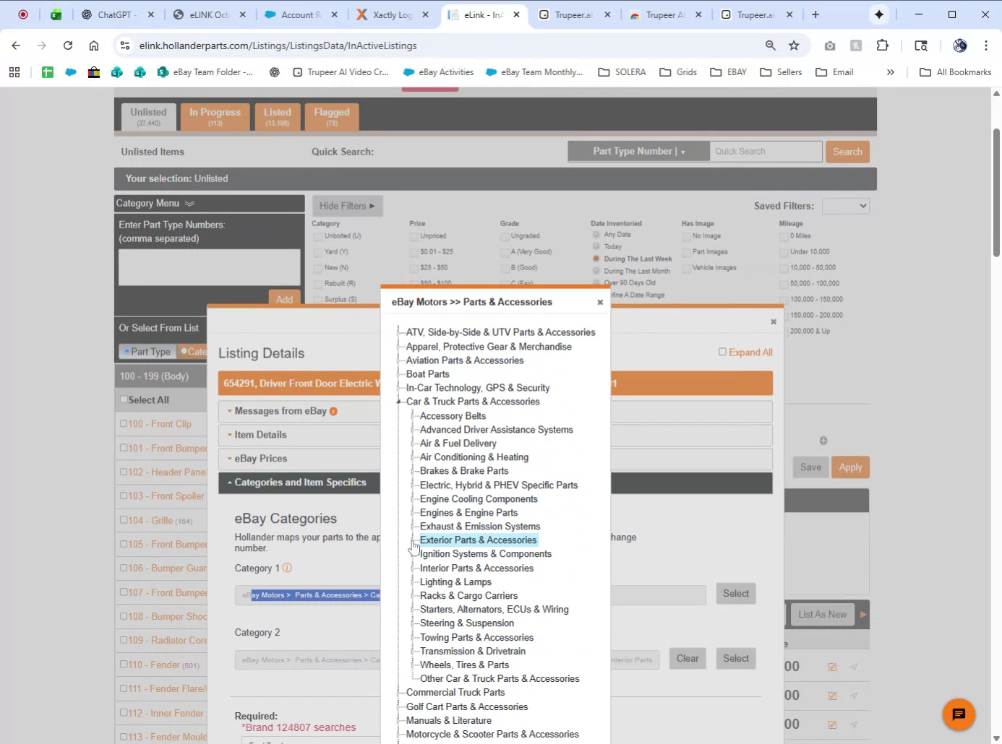Open Saved Filters dropdown
The width and height of the screenshot is (1002, 744).
[x=846, y=206]
